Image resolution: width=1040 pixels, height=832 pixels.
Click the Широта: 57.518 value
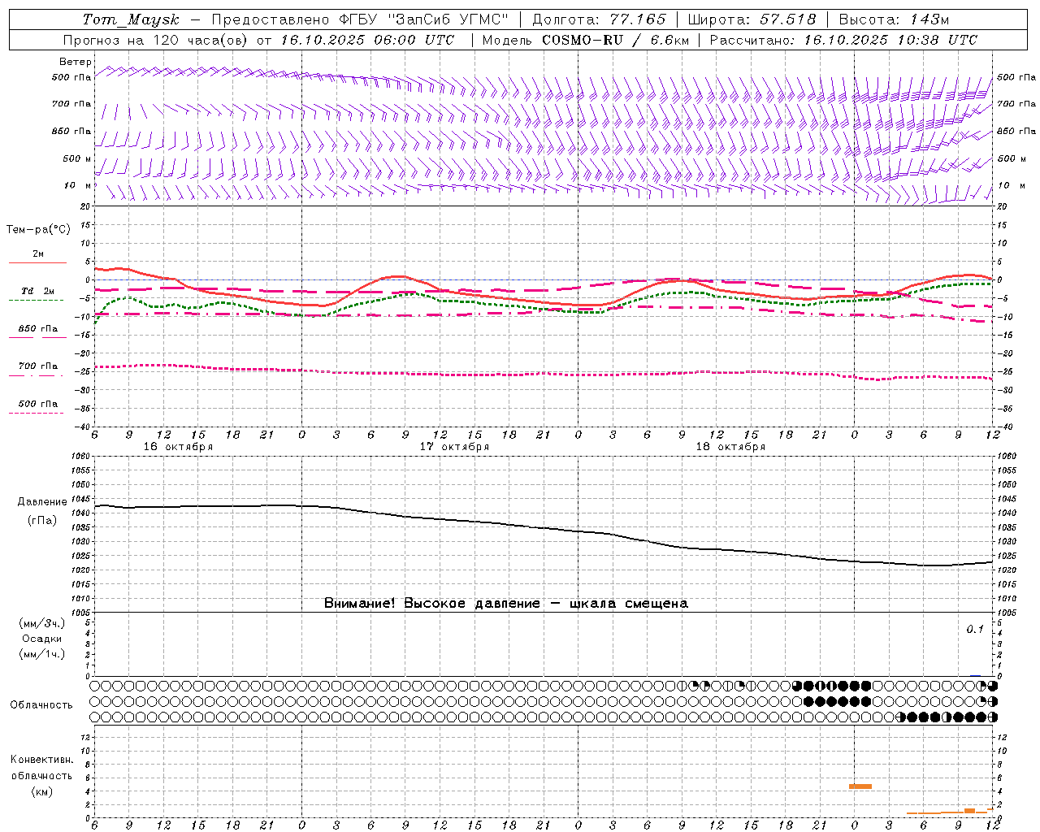pos(752,19)
